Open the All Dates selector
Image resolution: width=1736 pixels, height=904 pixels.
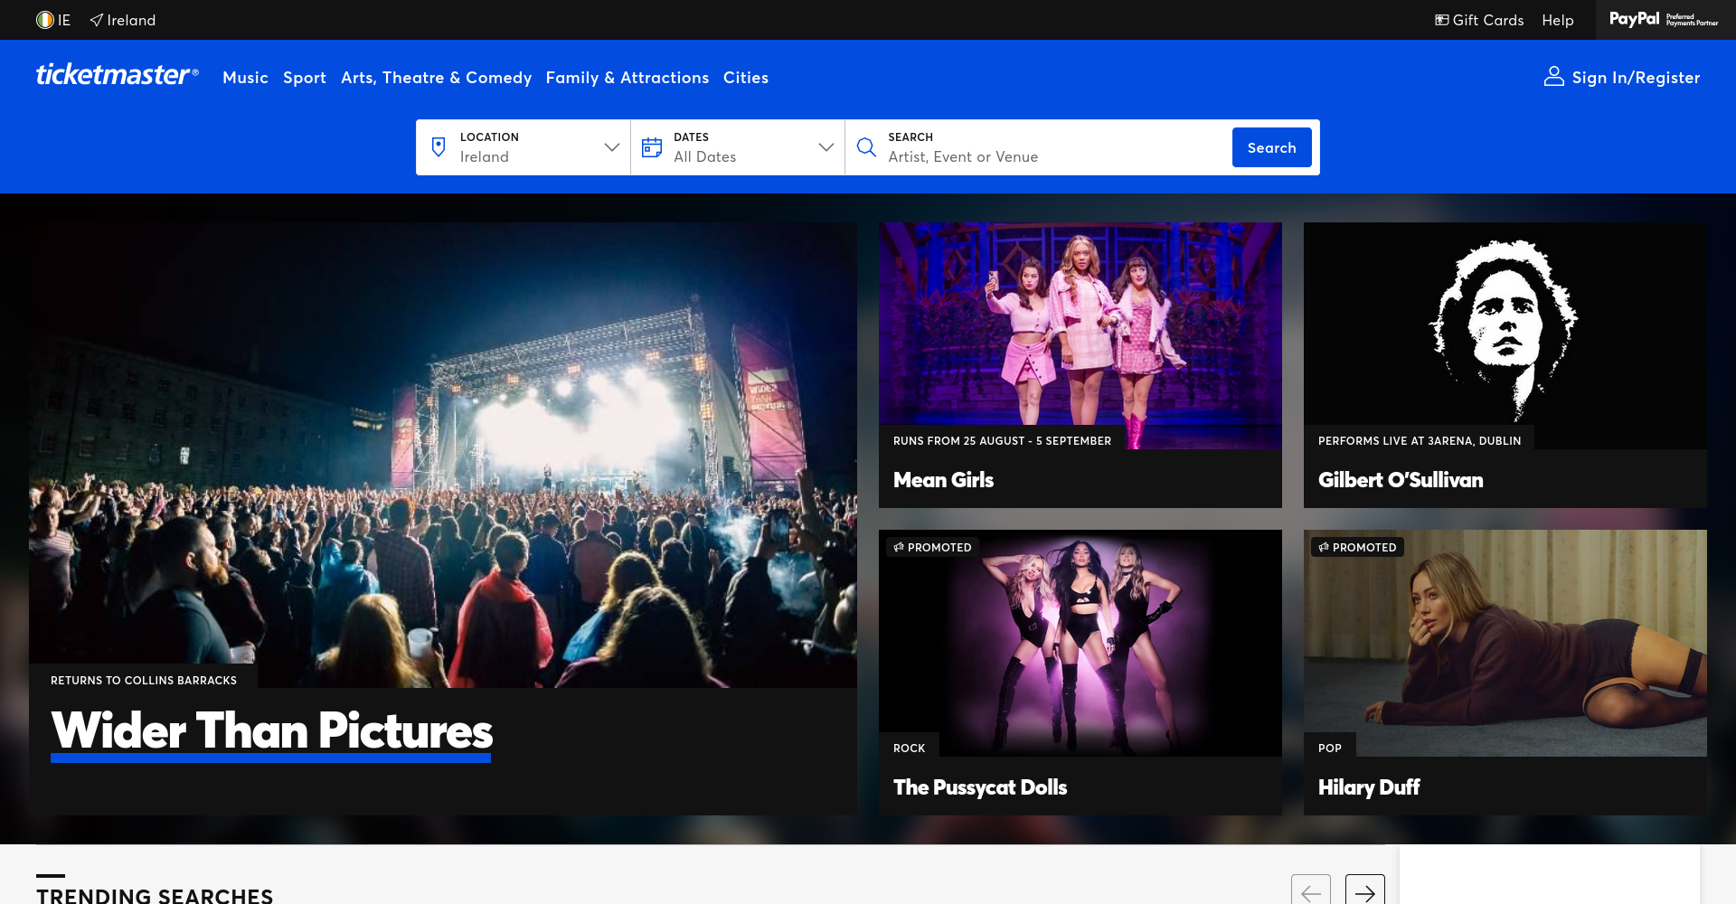click(x=738, y=147)
